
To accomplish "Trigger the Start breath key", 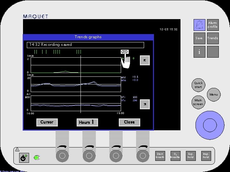I will tap(160, 156).
